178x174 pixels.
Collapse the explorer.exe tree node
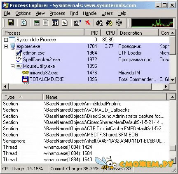point(6,46)
